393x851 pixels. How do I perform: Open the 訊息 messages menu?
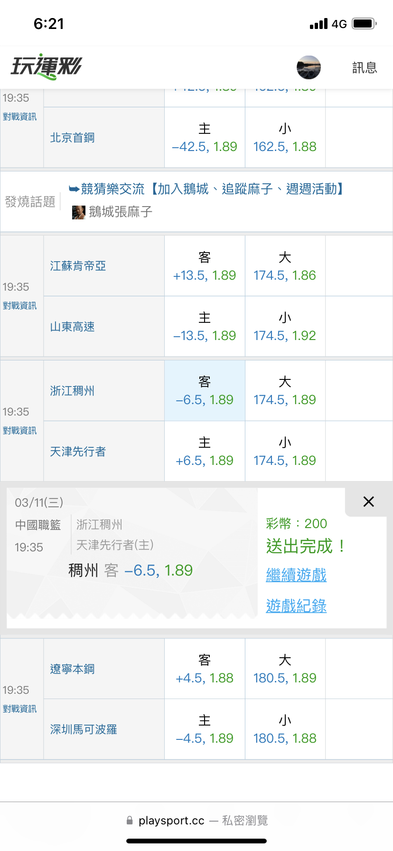tap(365, 68)
